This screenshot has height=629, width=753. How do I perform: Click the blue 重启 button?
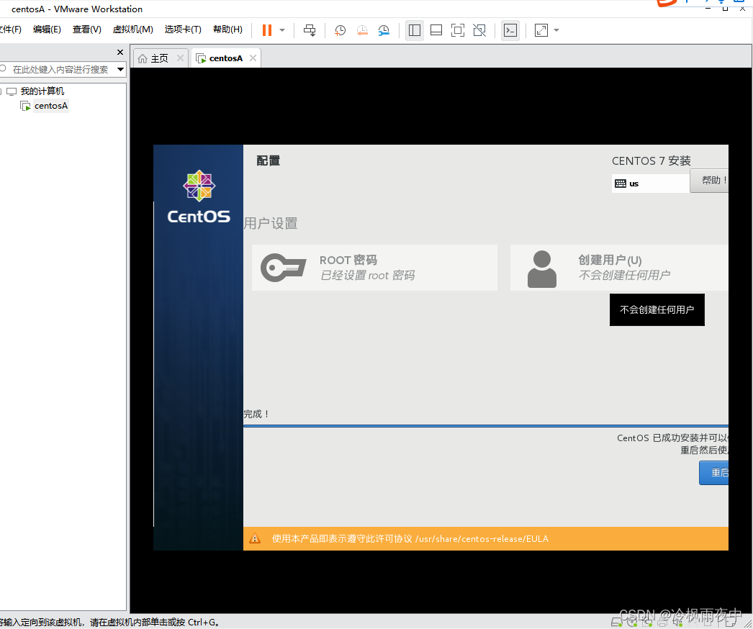point(714,473)
